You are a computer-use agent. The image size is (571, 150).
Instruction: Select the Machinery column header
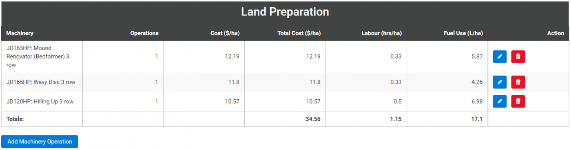(20, 33)
